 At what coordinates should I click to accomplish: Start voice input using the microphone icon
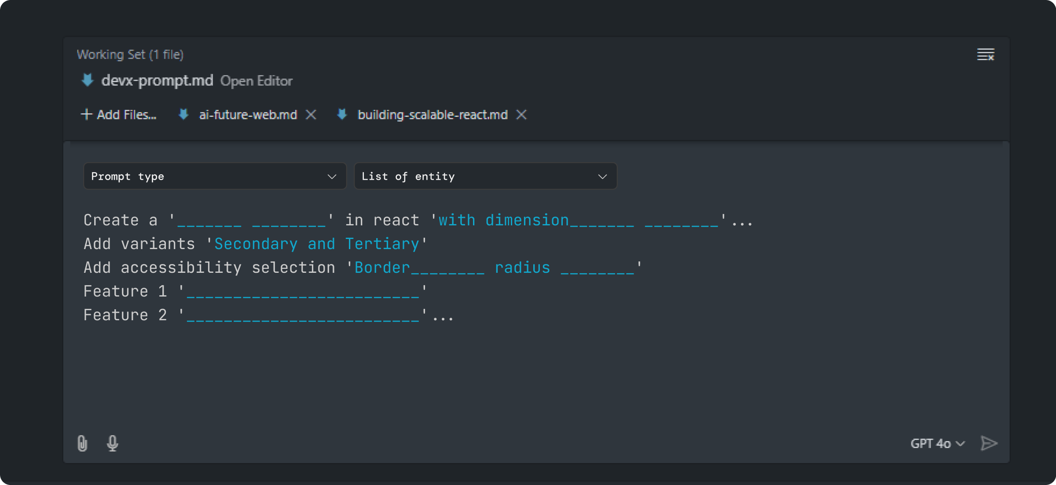click(x=112, y=443)
